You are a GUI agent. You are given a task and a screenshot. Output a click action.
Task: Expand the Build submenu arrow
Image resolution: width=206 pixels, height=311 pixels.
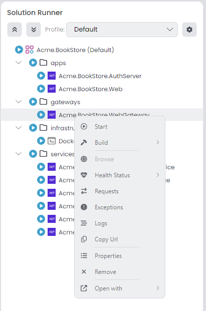pyautogui.click(x=158, y=142)
